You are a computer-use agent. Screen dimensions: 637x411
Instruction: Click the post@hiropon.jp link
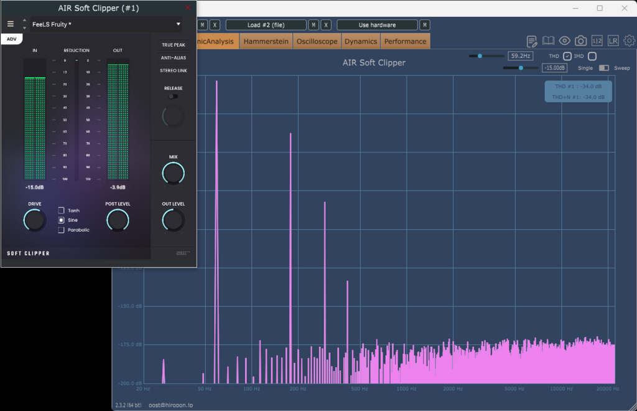coord(170,405)
